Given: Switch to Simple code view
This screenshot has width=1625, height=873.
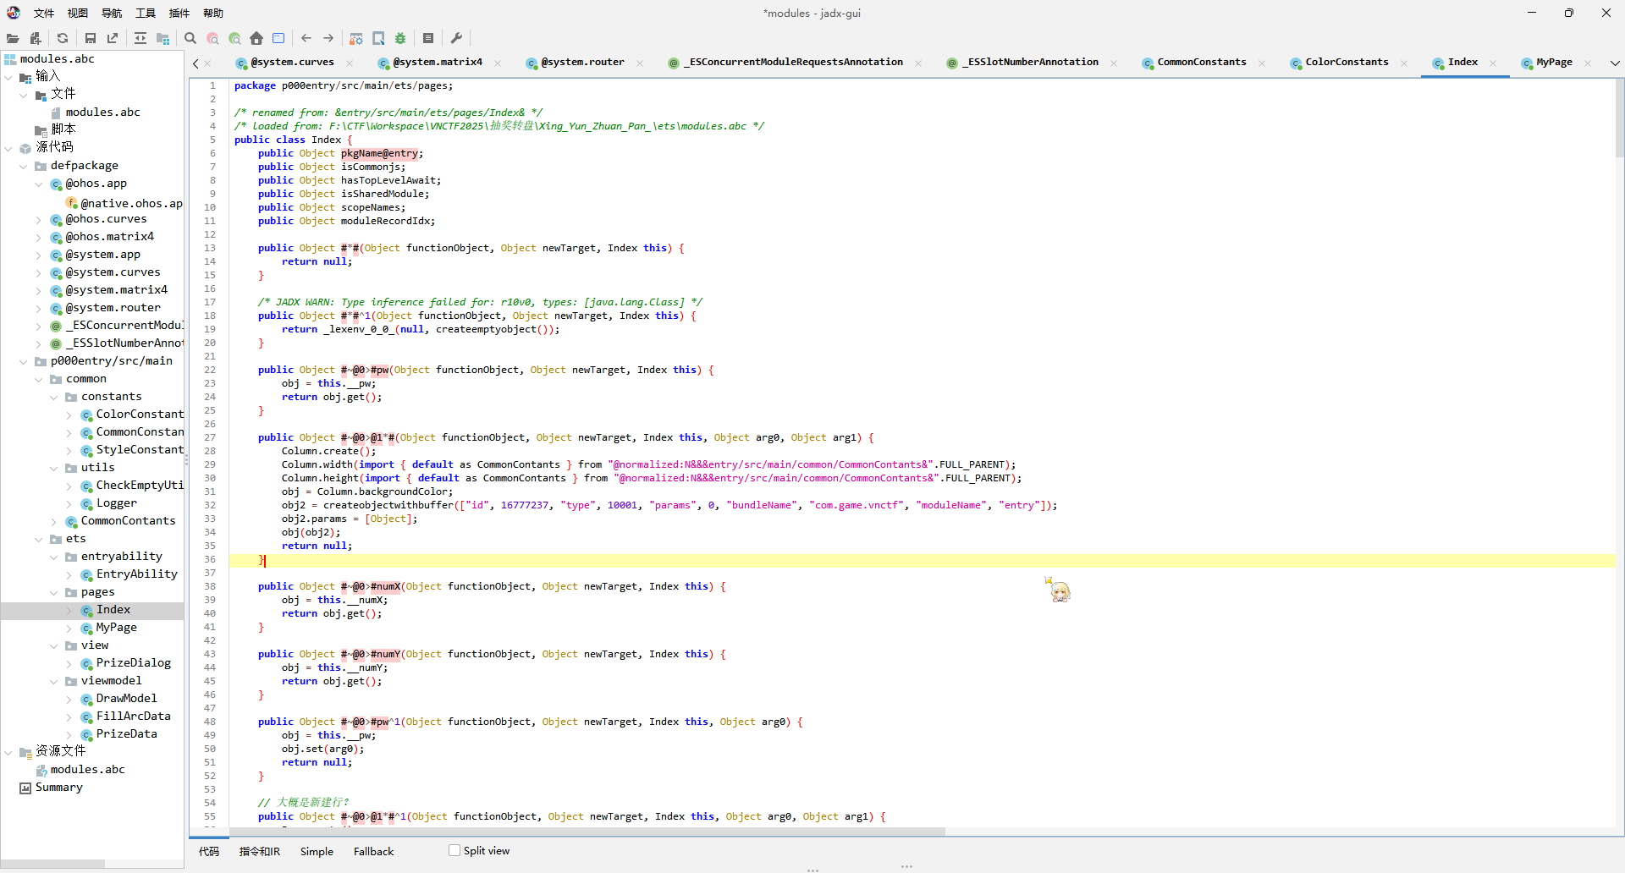Looking at the screenshot, I should point(317,851).
